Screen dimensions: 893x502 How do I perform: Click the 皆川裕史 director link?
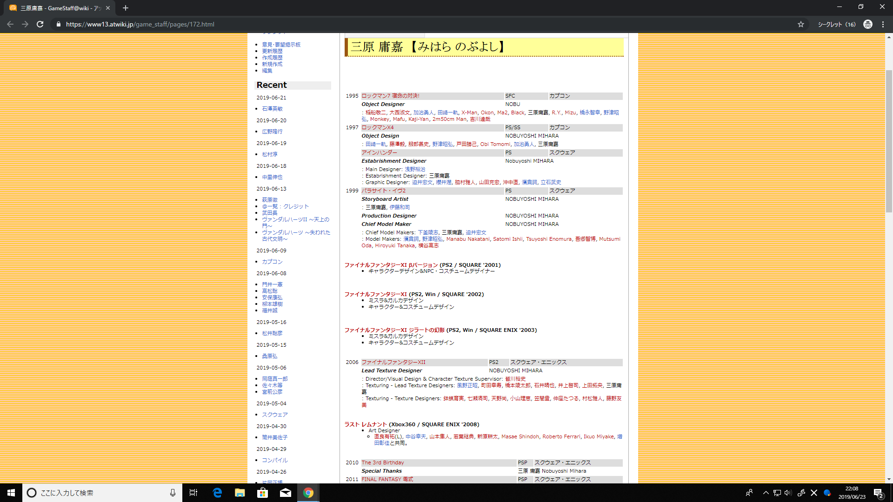pos(515,379)
